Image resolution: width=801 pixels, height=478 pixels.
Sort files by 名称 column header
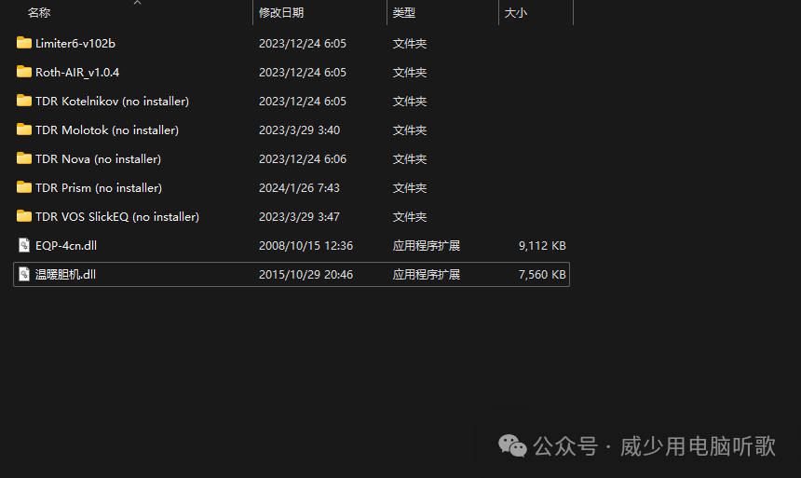(x=39, y=13)
